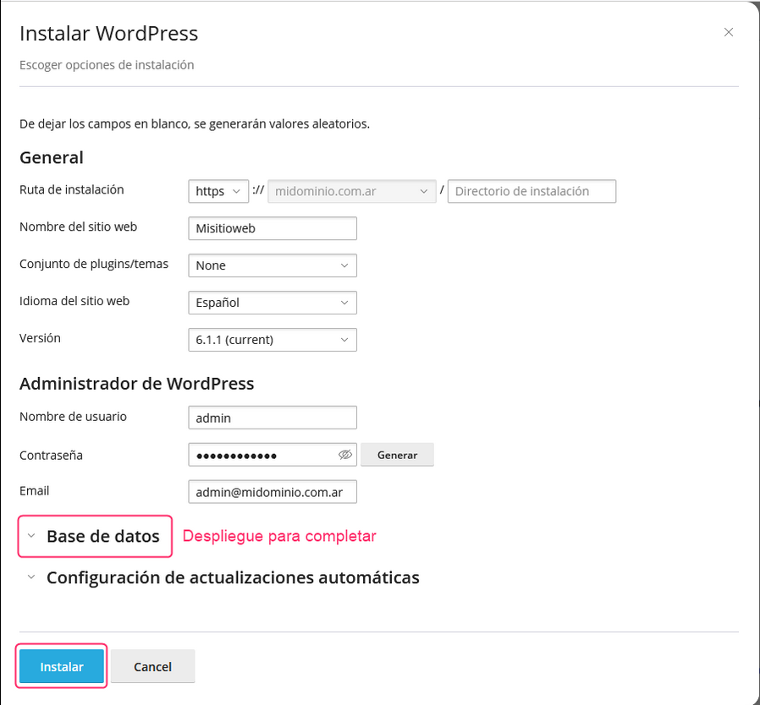Viewport: 760px width, 705px height.
Task: Toggle password visibility eye icon
Action: point(344,455)
